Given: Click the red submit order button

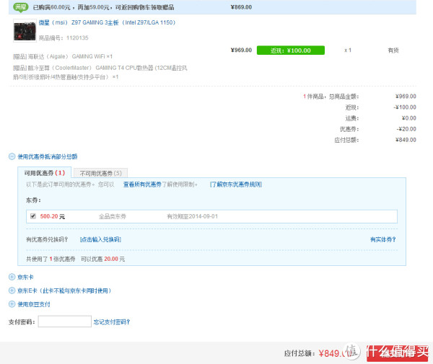Looking at the screenshot, I should pyautogui.click(x=398, y=353).
